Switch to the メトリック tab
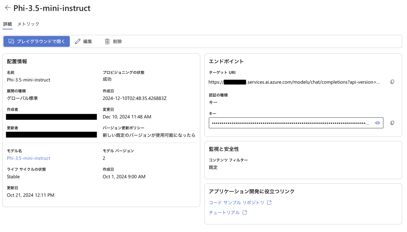407x232 pixels. click(28, 24)
